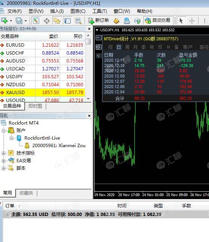Open the New Order toolbar button
The height and width of the screenshot is (242, 209).
click(99, 21)
